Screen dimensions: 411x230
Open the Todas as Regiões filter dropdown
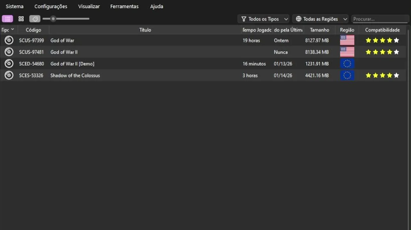[x=320, y=19]
